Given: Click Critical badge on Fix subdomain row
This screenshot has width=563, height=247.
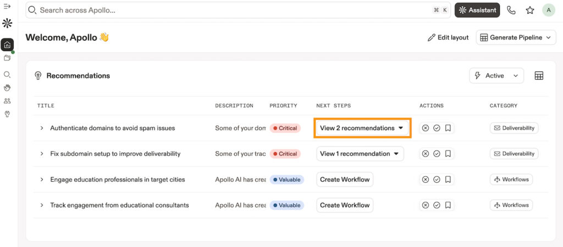Looking at the screenshot, I should 285,154.
